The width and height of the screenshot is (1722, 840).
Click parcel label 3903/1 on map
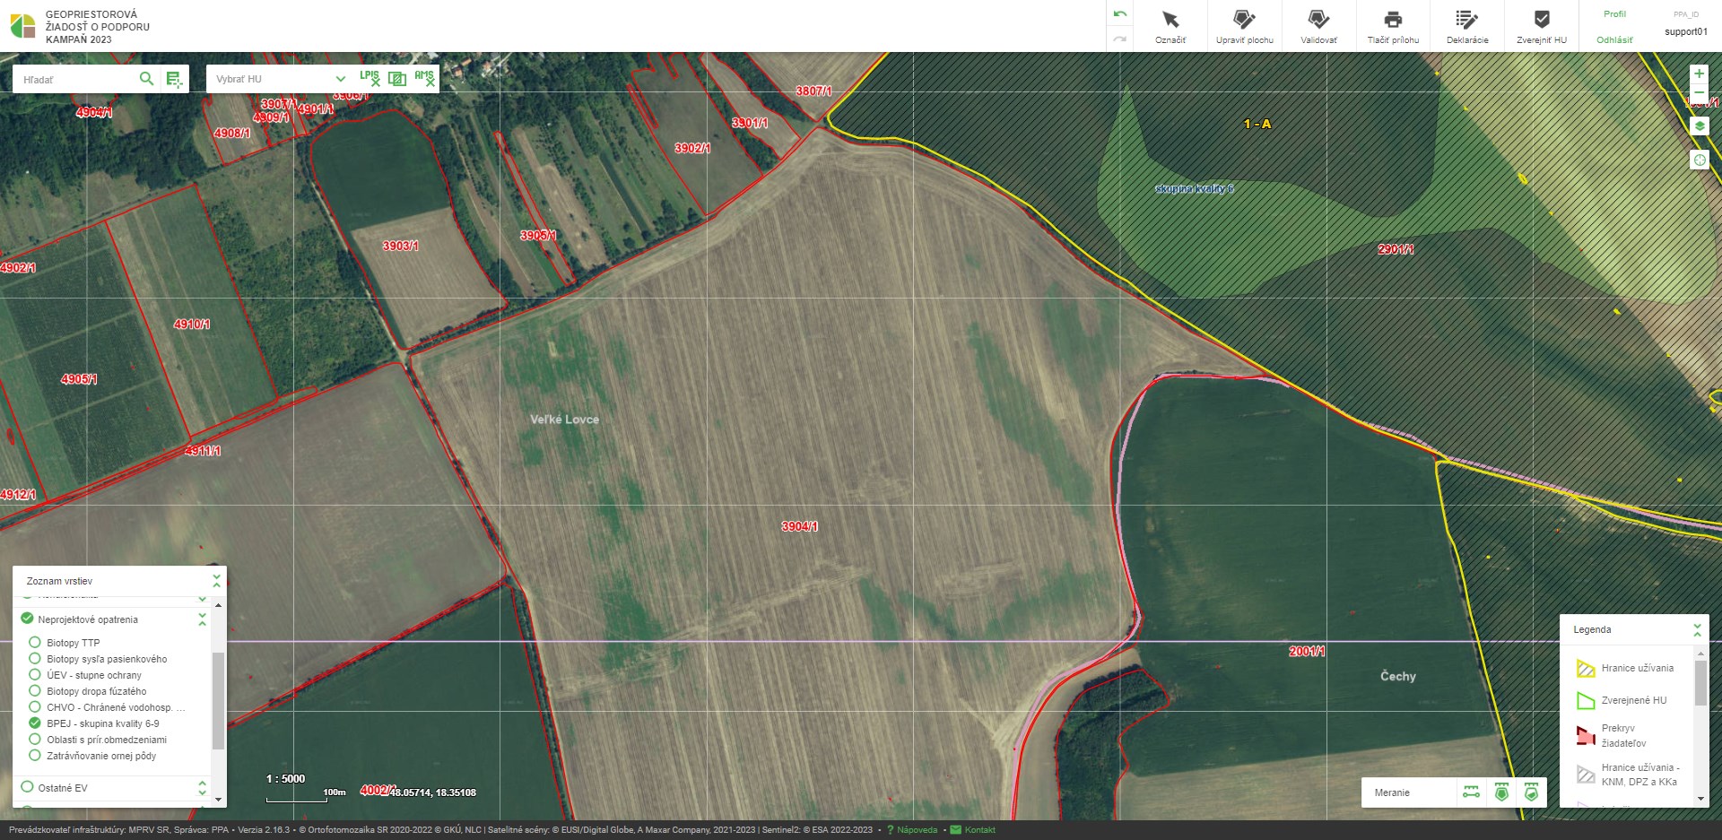(x=400, y=246)
